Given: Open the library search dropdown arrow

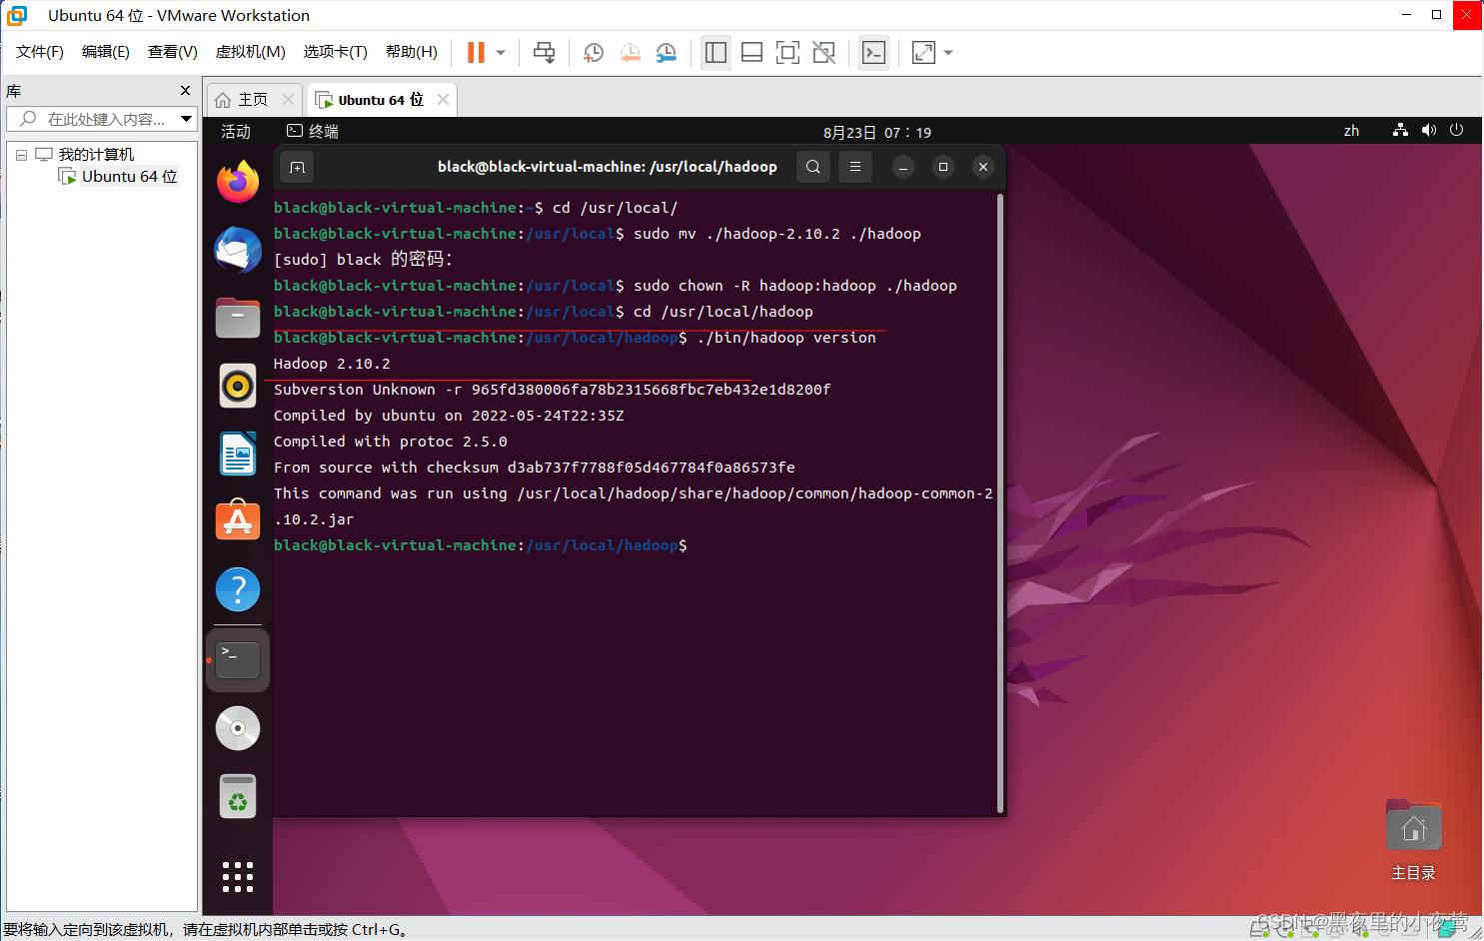Looking at the screenshot, I should tap(187, 119).
